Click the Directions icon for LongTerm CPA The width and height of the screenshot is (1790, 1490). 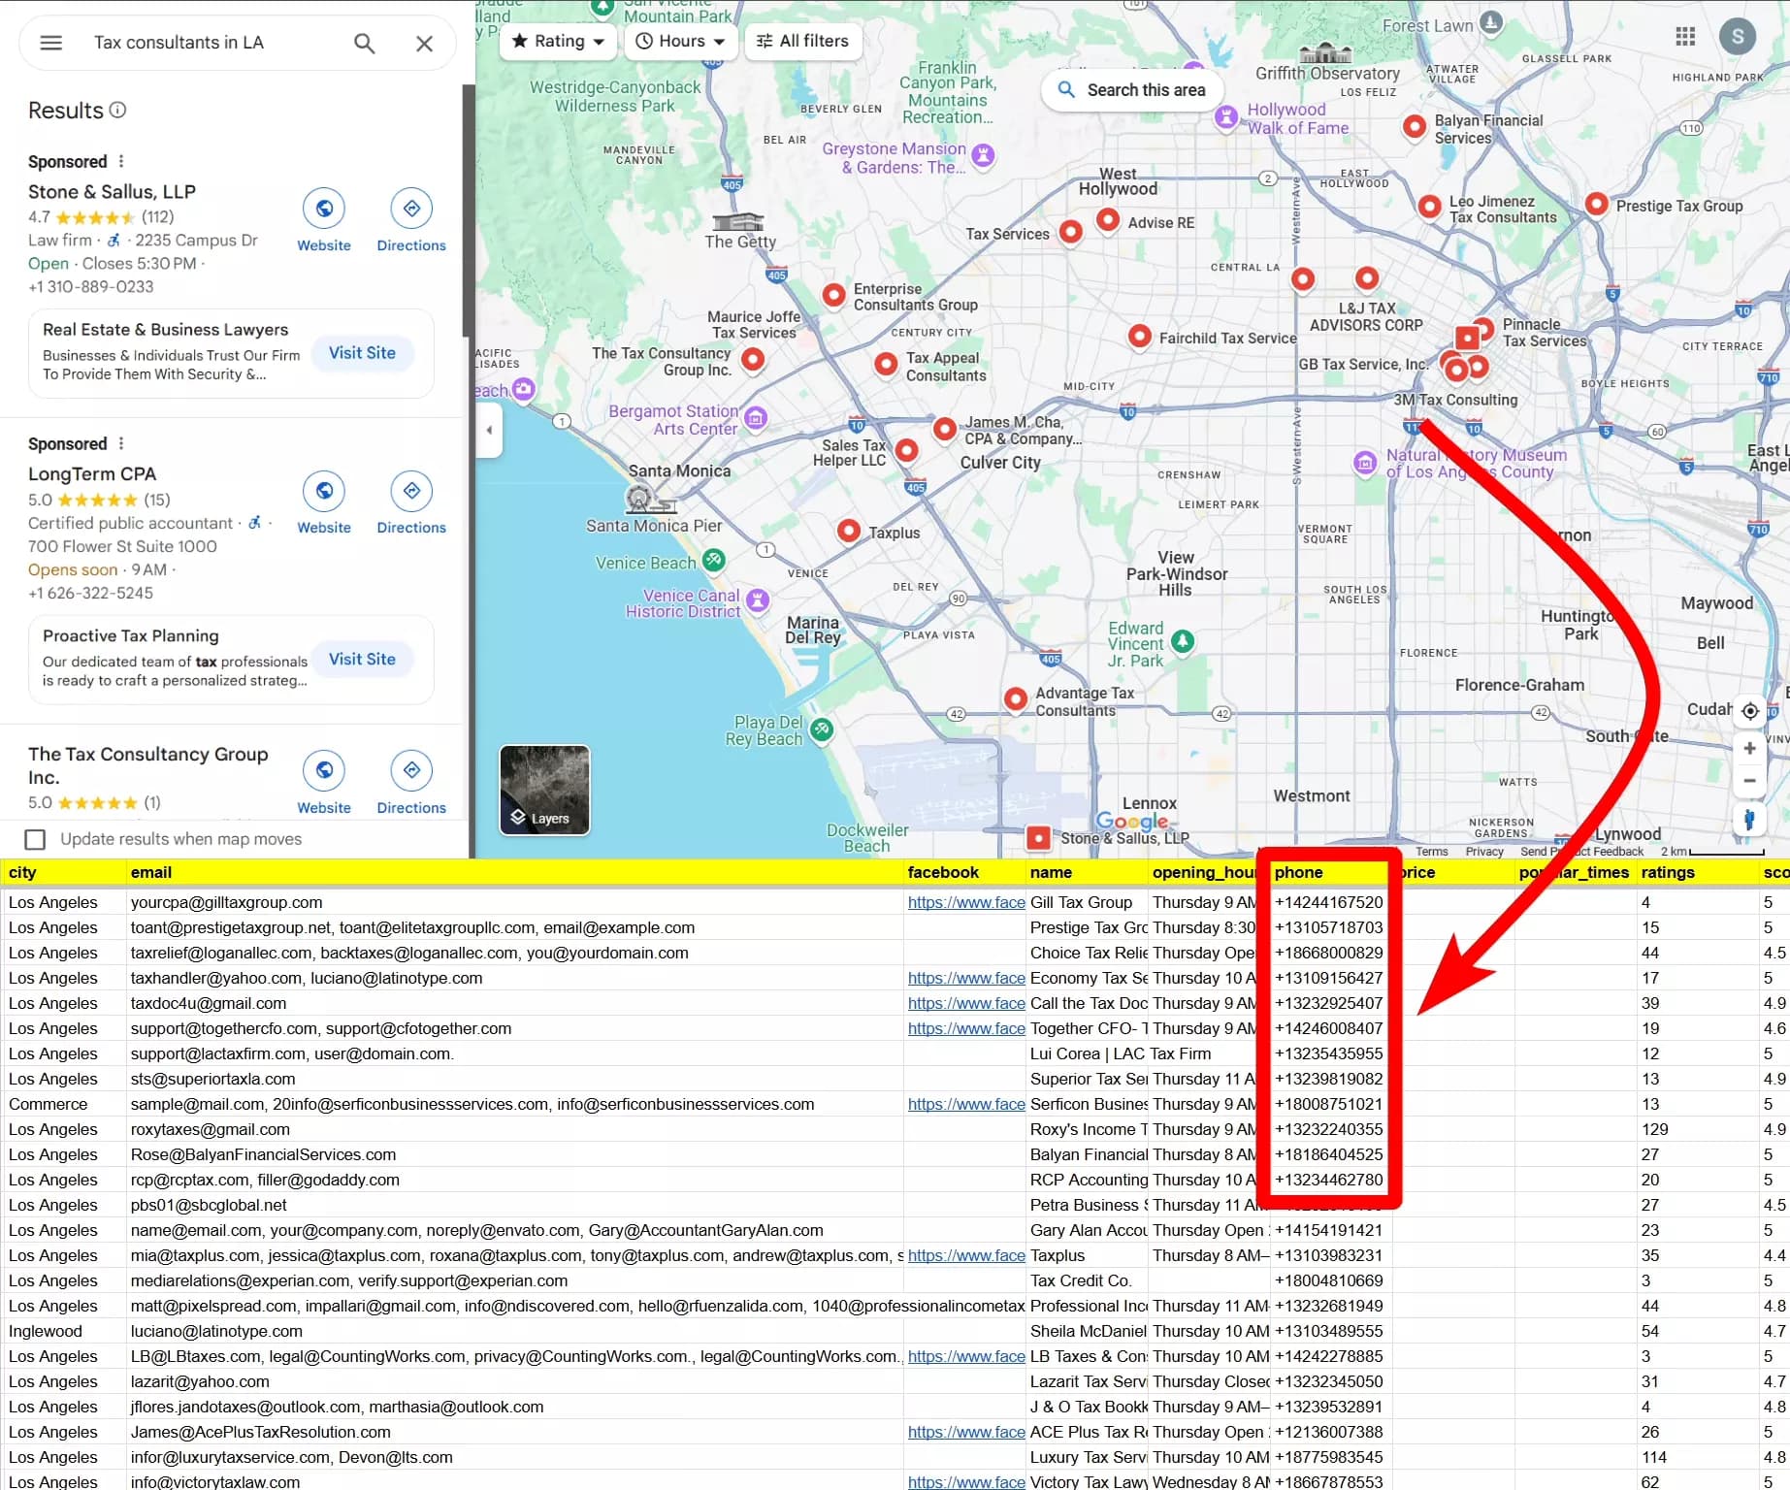[x=411, y=490]
